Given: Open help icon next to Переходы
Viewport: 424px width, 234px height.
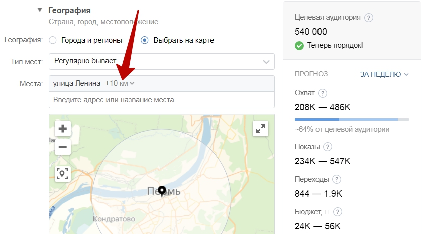Looking at the screenshot, I should (337, 179).
